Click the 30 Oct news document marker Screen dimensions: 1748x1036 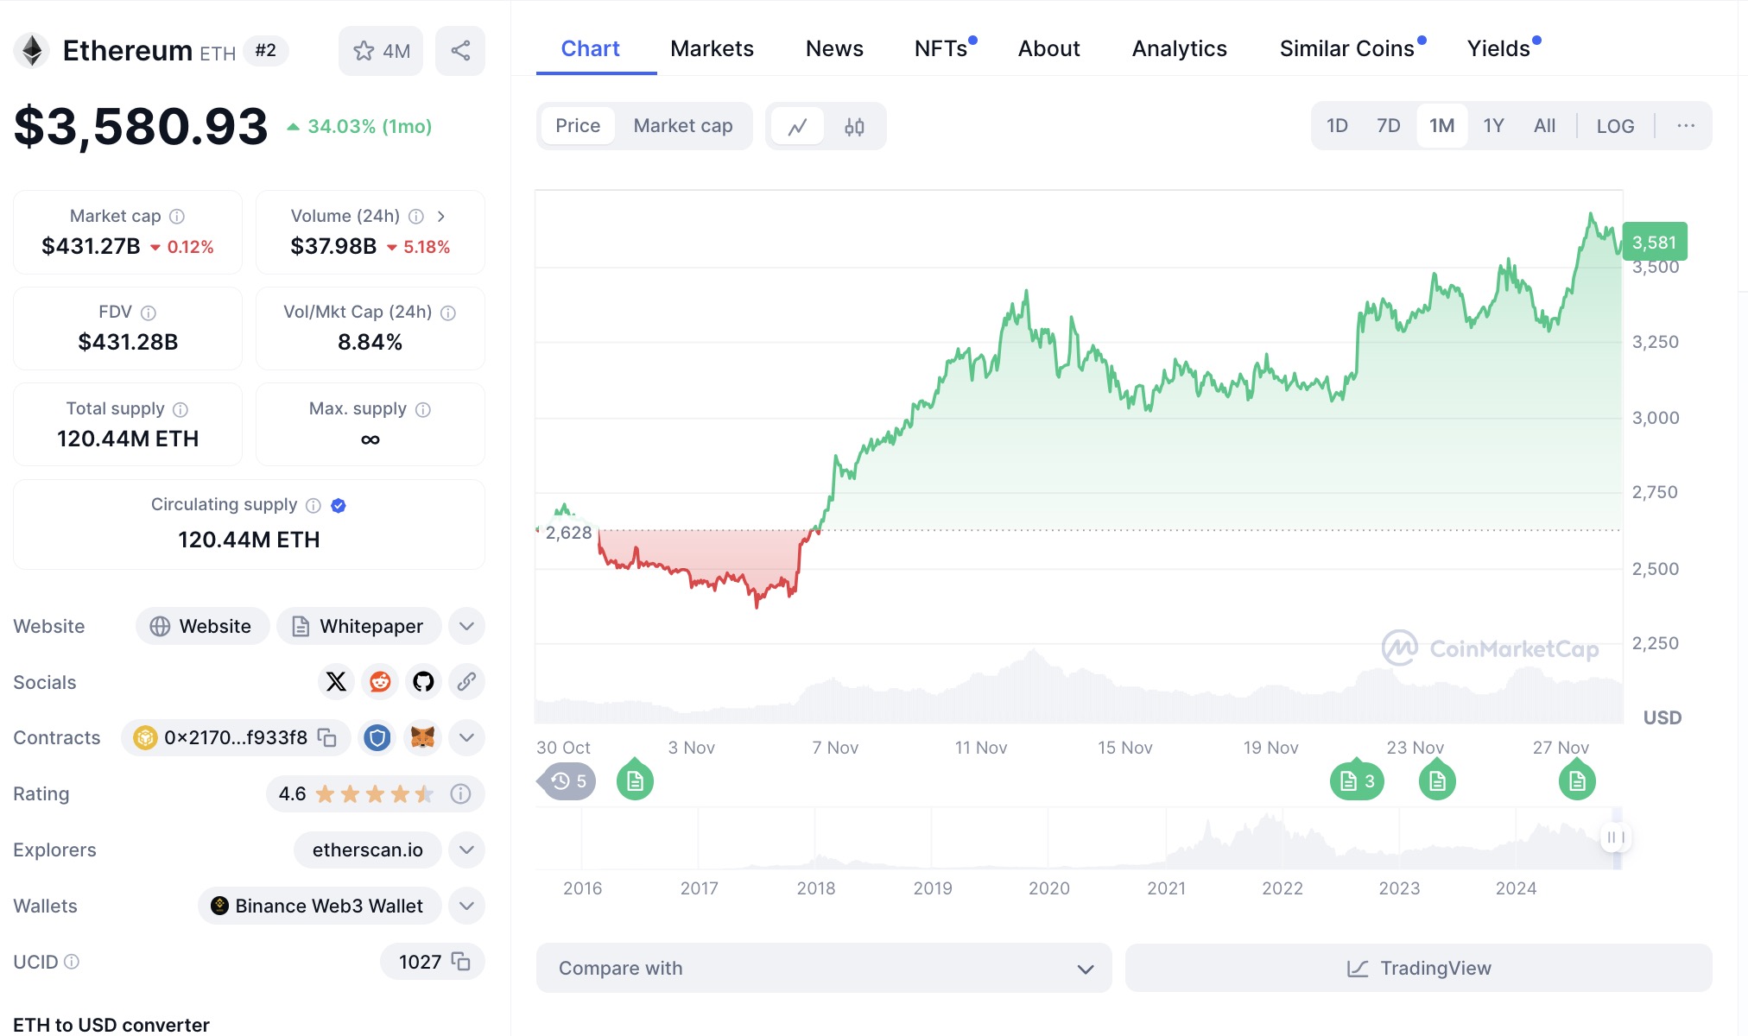click(635, 780)
